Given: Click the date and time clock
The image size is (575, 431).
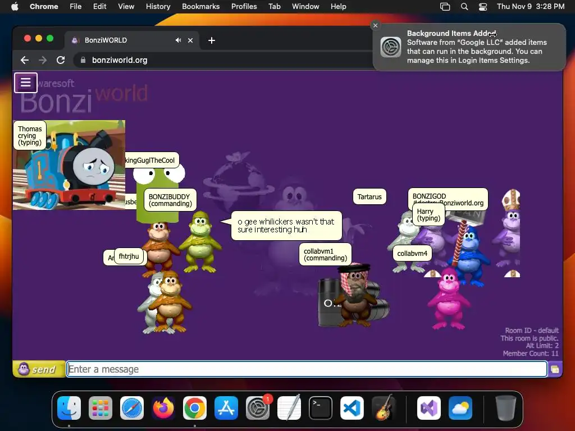Looking at the screenshot, I should [x=530, y=6].
